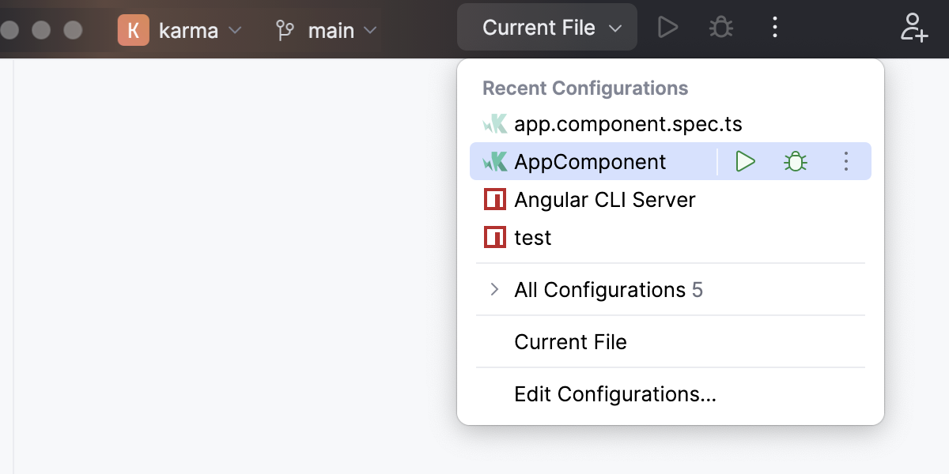Run the AppComponent configuration
Viewport: 949px width, 474px height.
[744, 161]
